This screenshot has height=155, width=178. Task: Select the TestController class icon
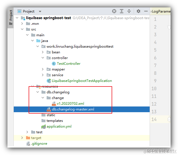(x=54, y=64)
